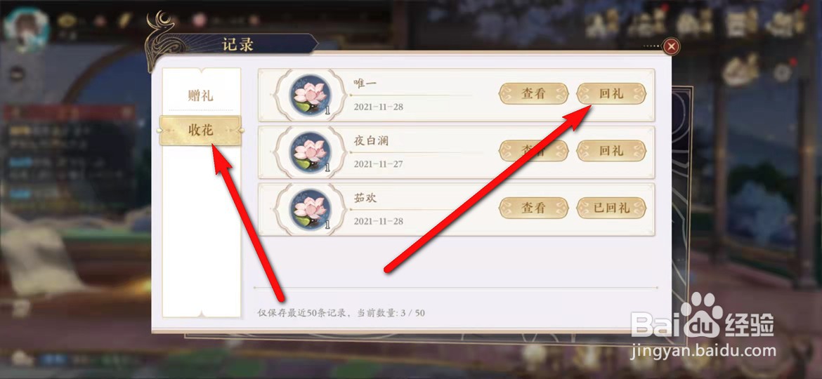Click 查看 for 夜白澜's record

[533, 151]
